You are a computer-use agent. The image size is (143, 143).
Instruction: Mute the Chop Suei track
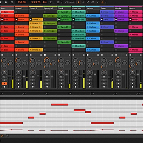tap(76, 77)
